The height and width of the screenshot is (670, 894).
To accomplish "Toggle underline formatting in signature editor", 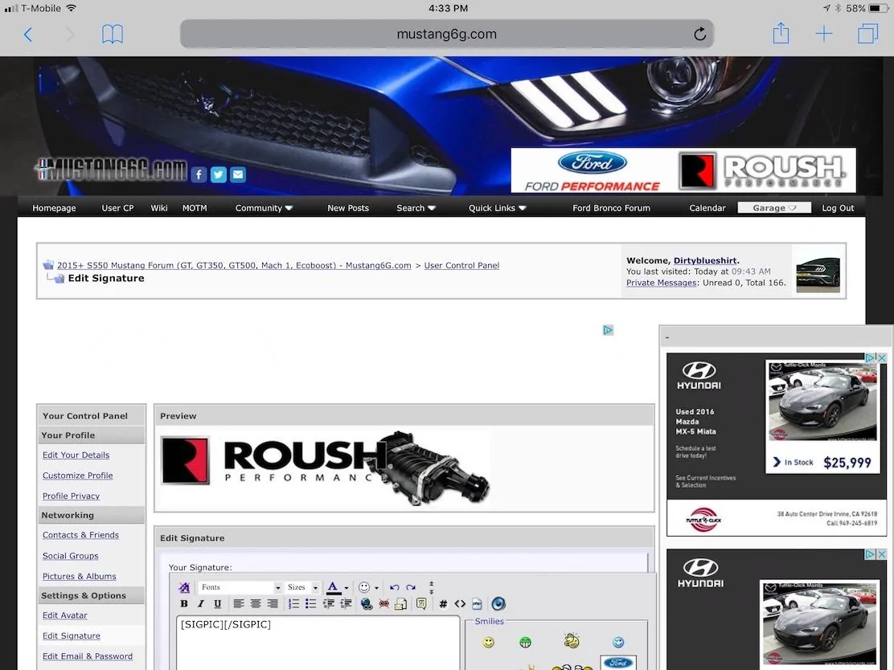I will tap(217, 604).
